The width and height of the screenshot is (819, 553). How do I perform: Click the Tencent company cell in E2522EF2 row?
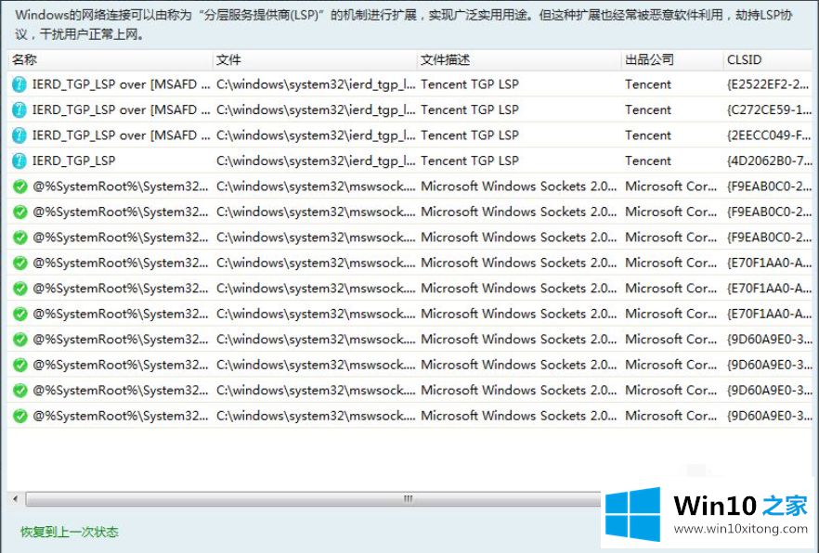click(x=648, y=84)
